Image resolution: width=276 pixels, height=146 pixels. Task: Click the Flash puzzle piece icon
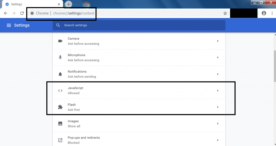(x=60, y=107)
